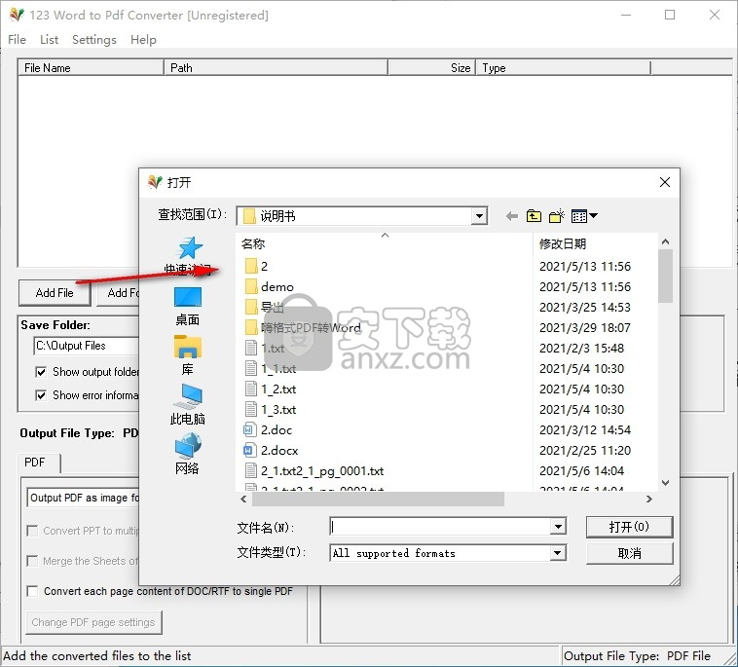The image size is (738, 667).
Task: Open the Settings menu
Action: pos(94,40)
